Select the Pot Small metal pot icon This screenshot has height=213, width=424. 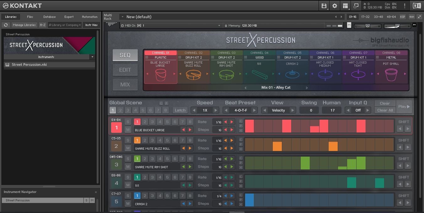point(391,75)
